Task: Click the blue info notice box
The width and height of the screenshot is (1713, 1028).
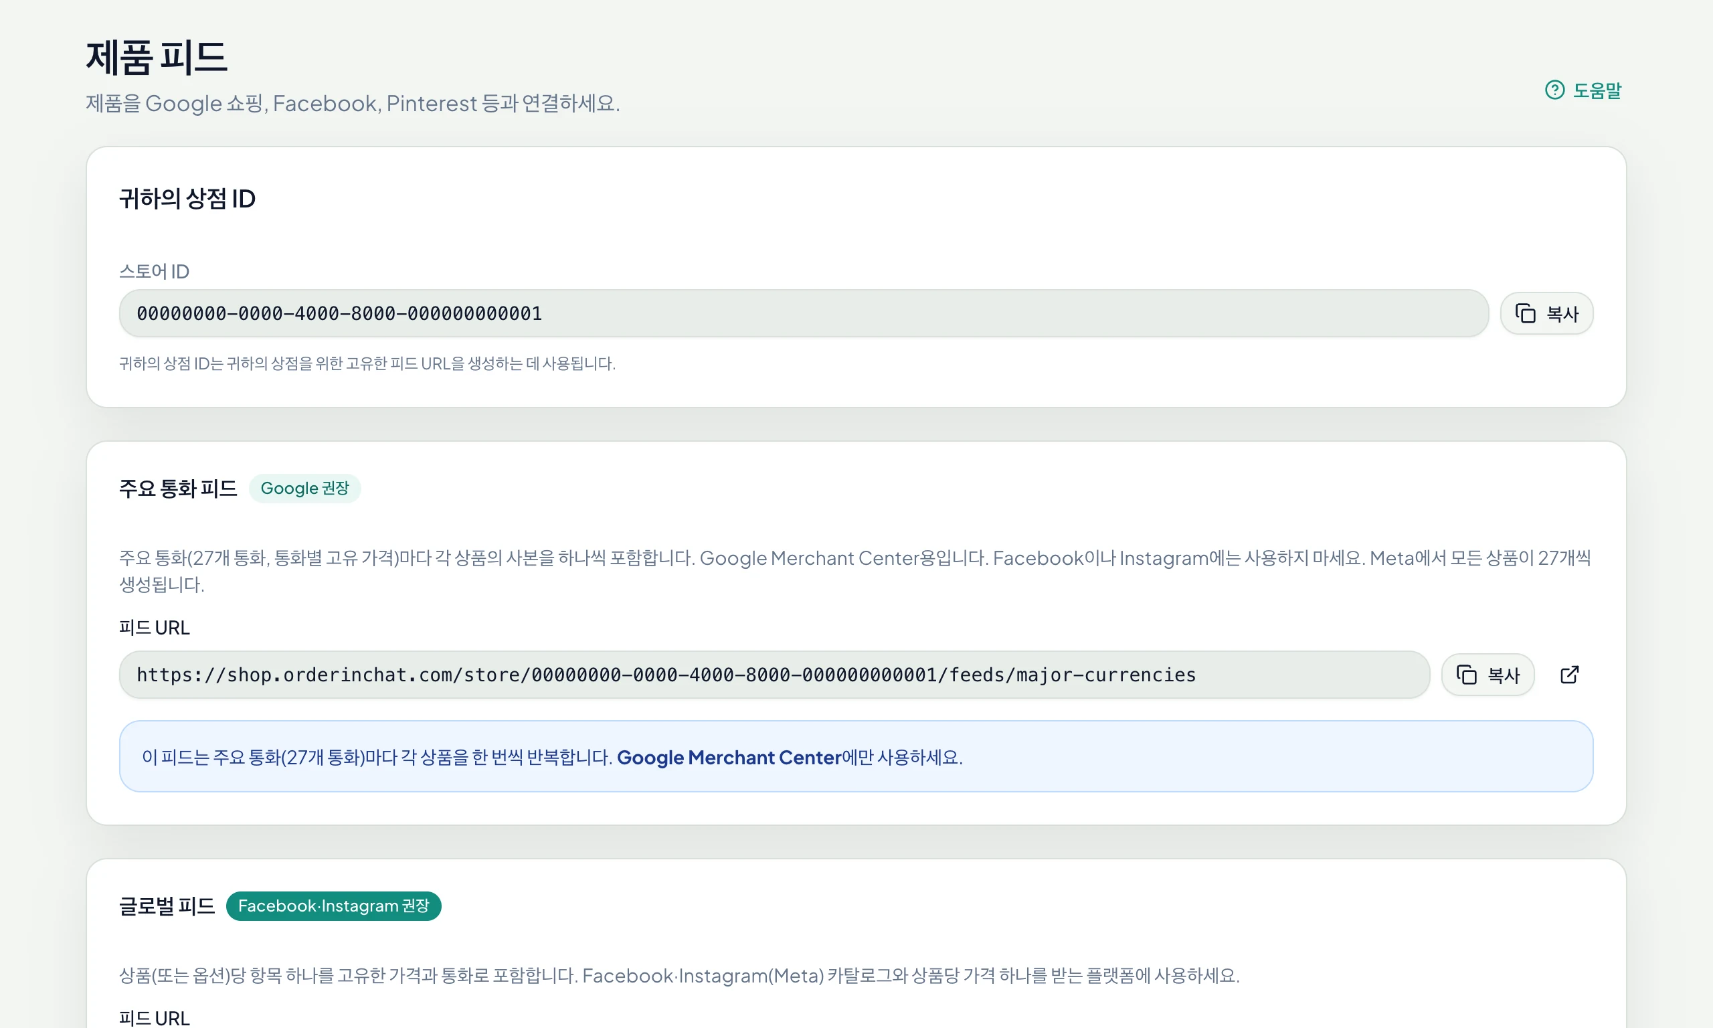Action: 856,756
